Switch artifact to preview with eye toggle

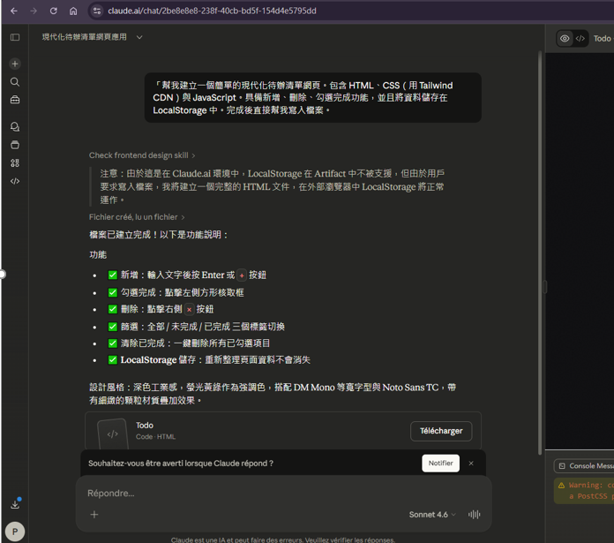[x=565, y=39]
